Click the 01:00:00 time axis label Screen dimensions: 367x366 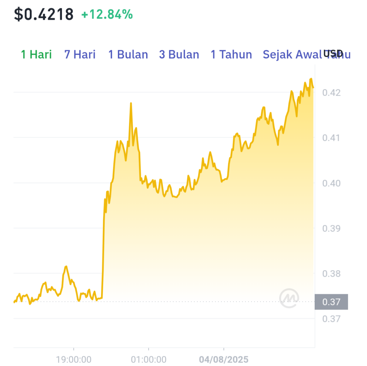149,360
